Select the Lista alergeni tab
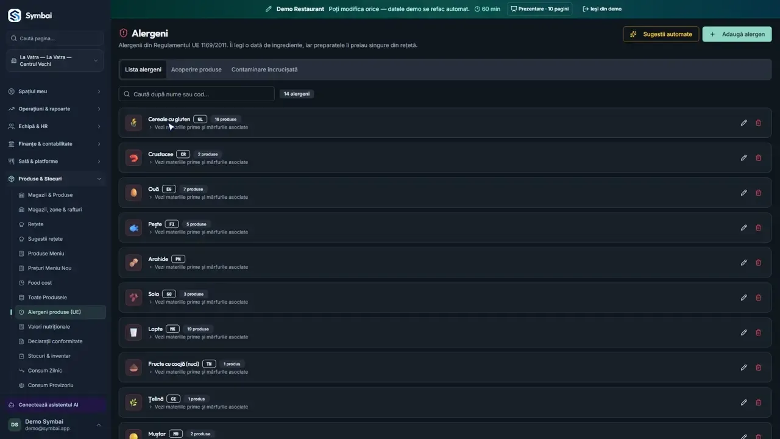The width and height of the screenshot is (780, 439). [x=143, y=70]
